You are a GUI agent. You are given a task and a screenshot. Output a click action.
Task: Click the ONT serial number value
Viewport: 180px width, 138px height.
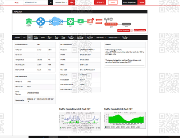(33, 93)
